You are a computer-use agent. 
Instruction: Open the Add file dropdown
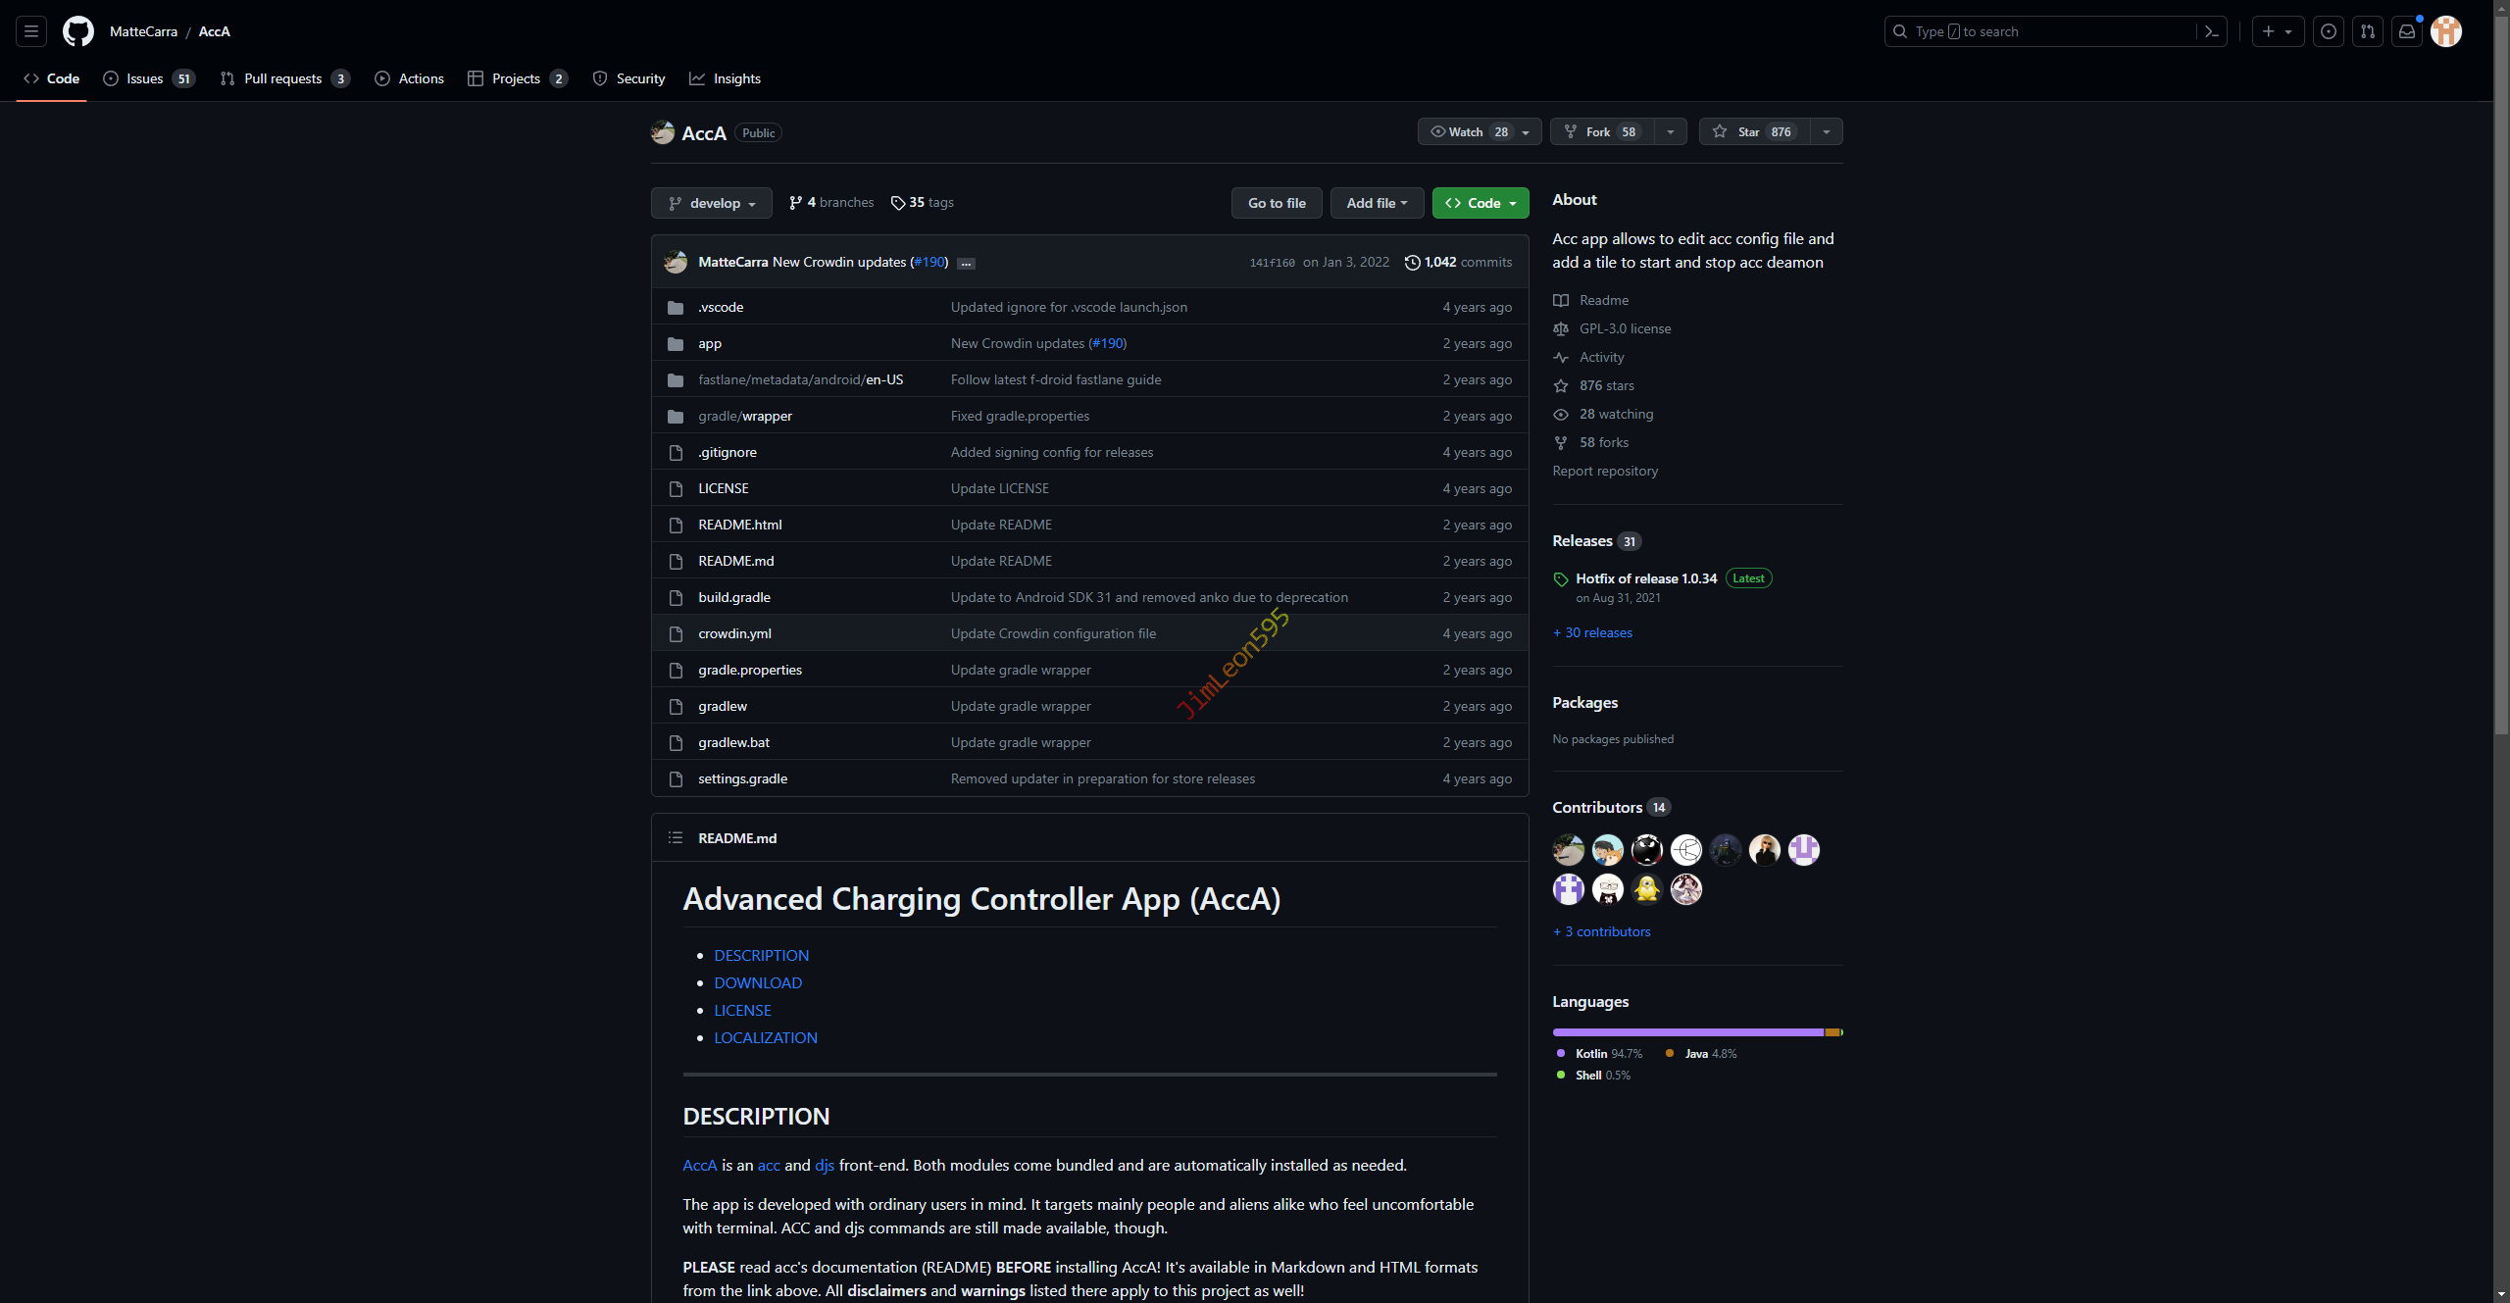tap(1377, 203)
